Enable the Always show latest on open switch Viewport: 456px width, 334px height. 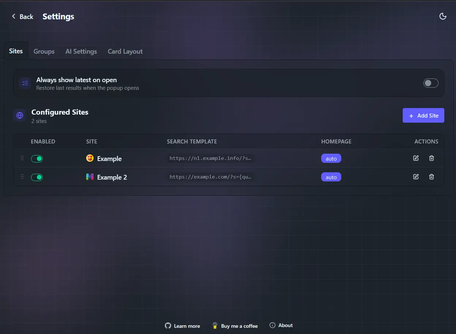pyautogui.click(x=431, y=83)
